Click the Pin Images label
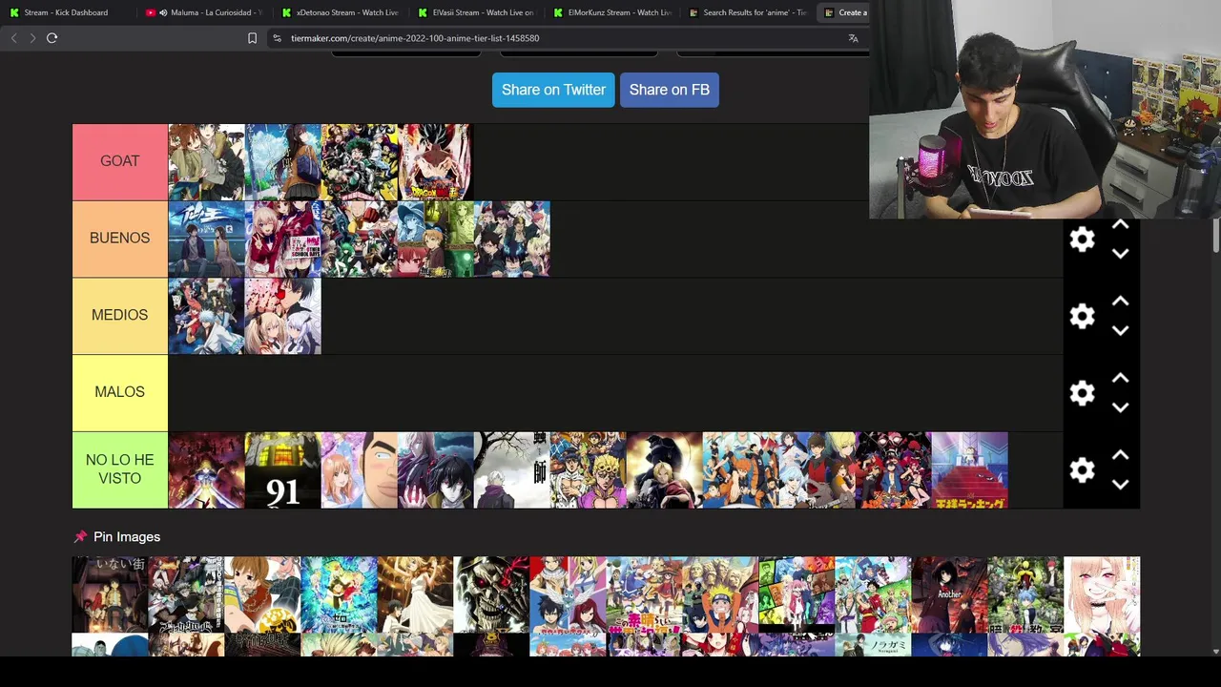Image resolution: width=1221 pixels, height=687 pixels. [x=127, y=537]
